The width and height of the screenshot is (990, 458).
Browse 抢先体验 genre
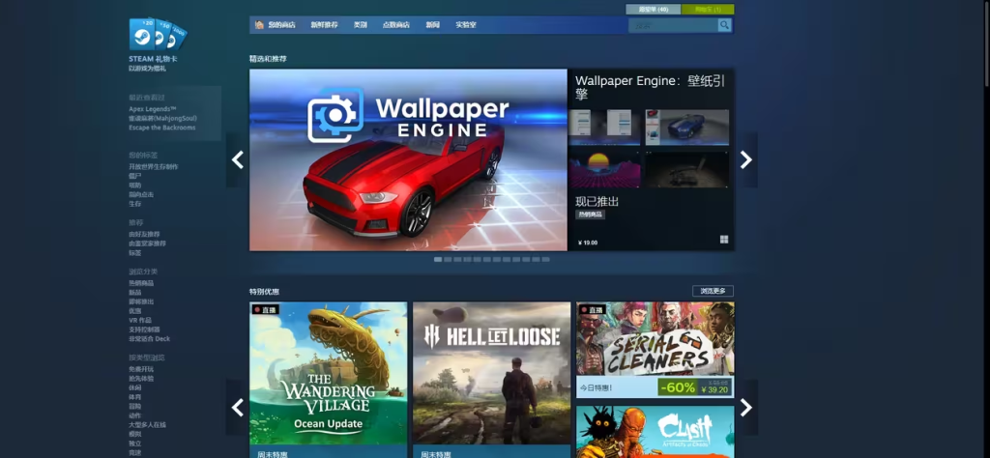click(x=141, y=379)
